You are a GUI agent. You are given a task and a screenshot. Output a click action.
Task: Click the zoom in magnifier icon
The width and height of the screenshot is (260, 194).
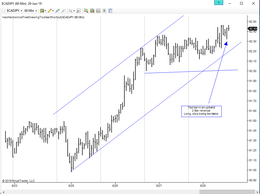pos(57,11)
